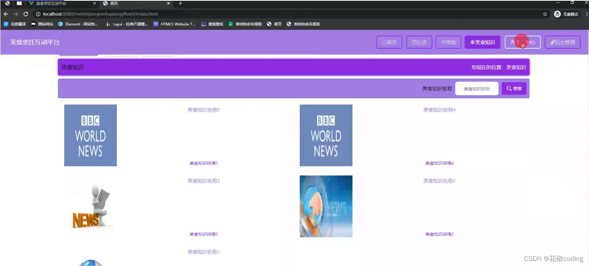Switch to the 美食烹饪互动平台 browser tab
Screen dimensions: 589x266
(62, 3)
